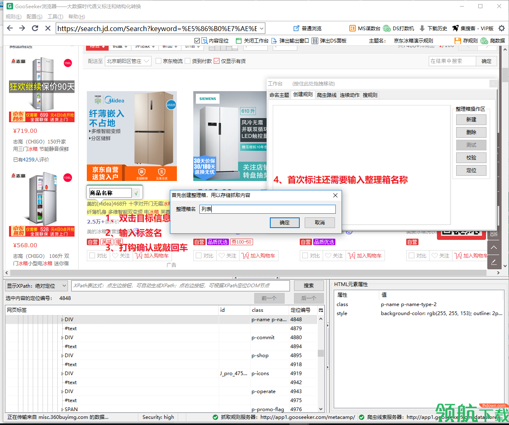Expand the DIV node numbered 4848
This screenshot has width=509, height=425.
click(62, 320)
